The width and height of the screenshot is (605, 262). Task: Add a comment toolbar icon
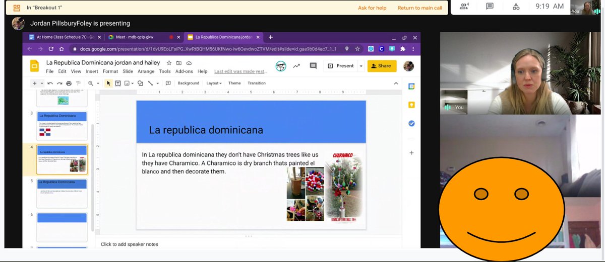[x=168, y=83]
